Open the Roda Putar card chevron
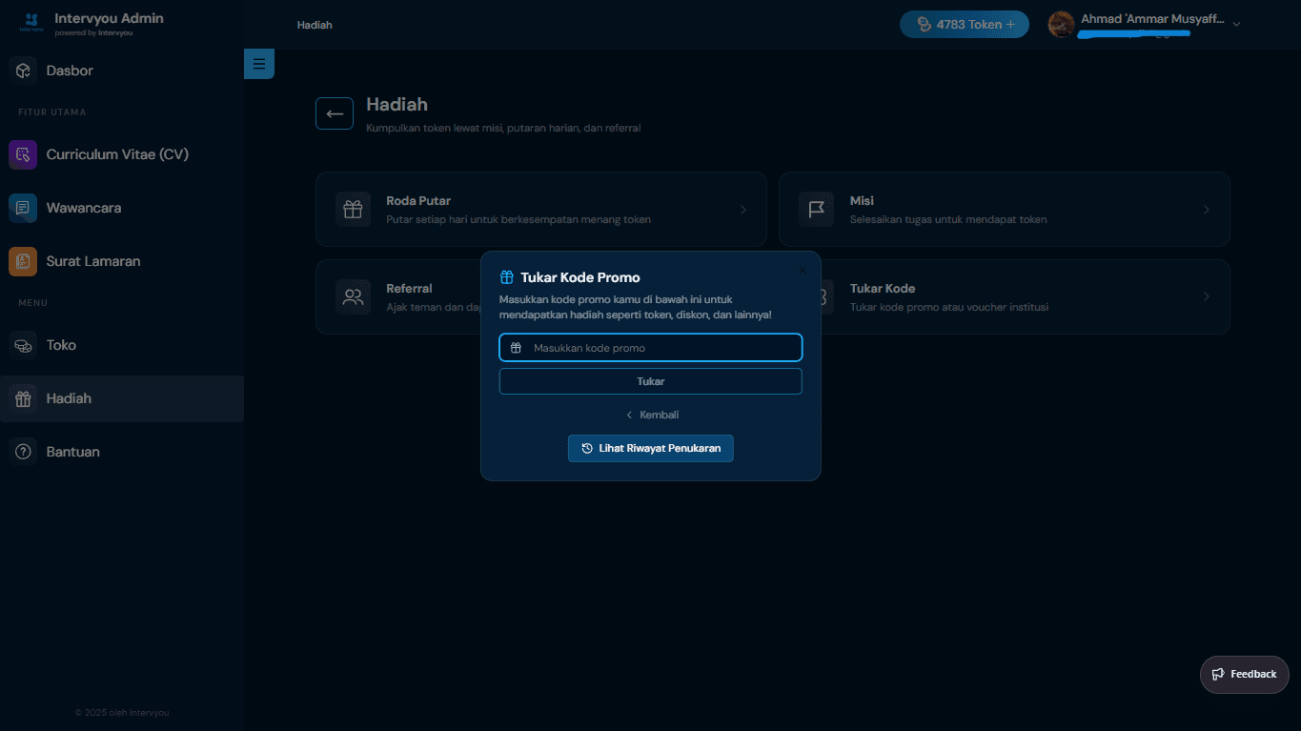Image resolution: width=1301 pixels, height=731 pixels. click(743, 210)
